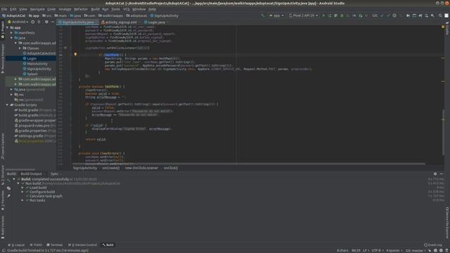Image resolution: width=450 pixels, height=253 pixels.
Task: Click the onClick() breadcrumb below the editor
Action: coord(171,168)
